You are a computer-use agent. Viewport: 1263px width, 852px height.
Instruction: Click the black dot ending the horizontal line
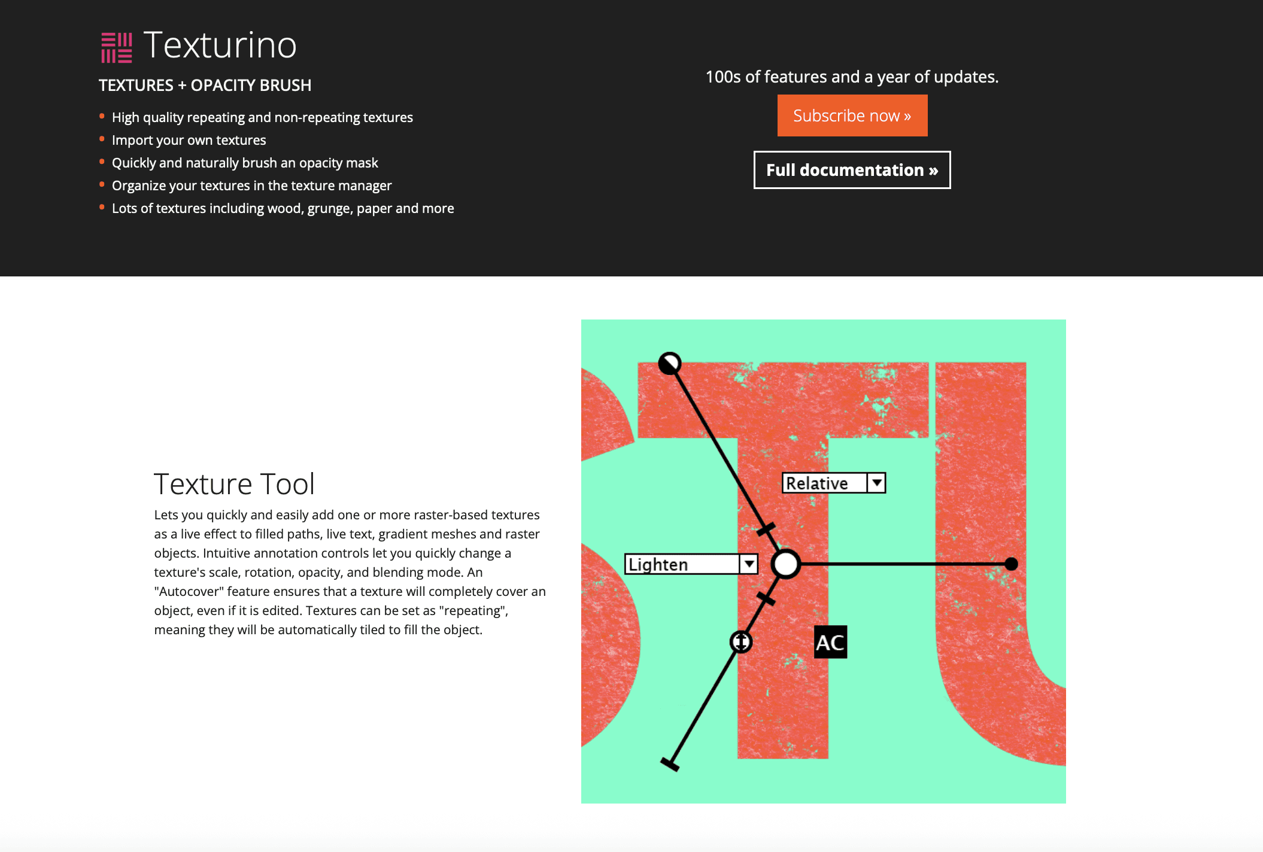(x=1011, y=564)
